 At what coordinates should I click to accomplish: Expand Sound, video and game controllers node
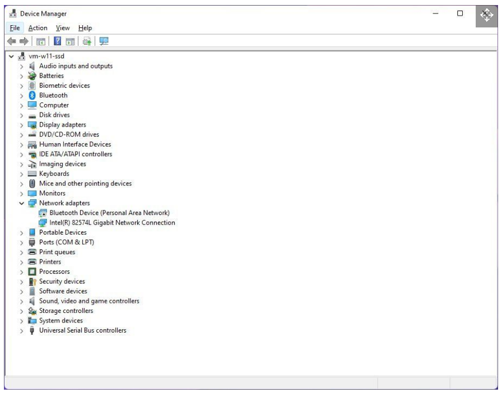21,301
